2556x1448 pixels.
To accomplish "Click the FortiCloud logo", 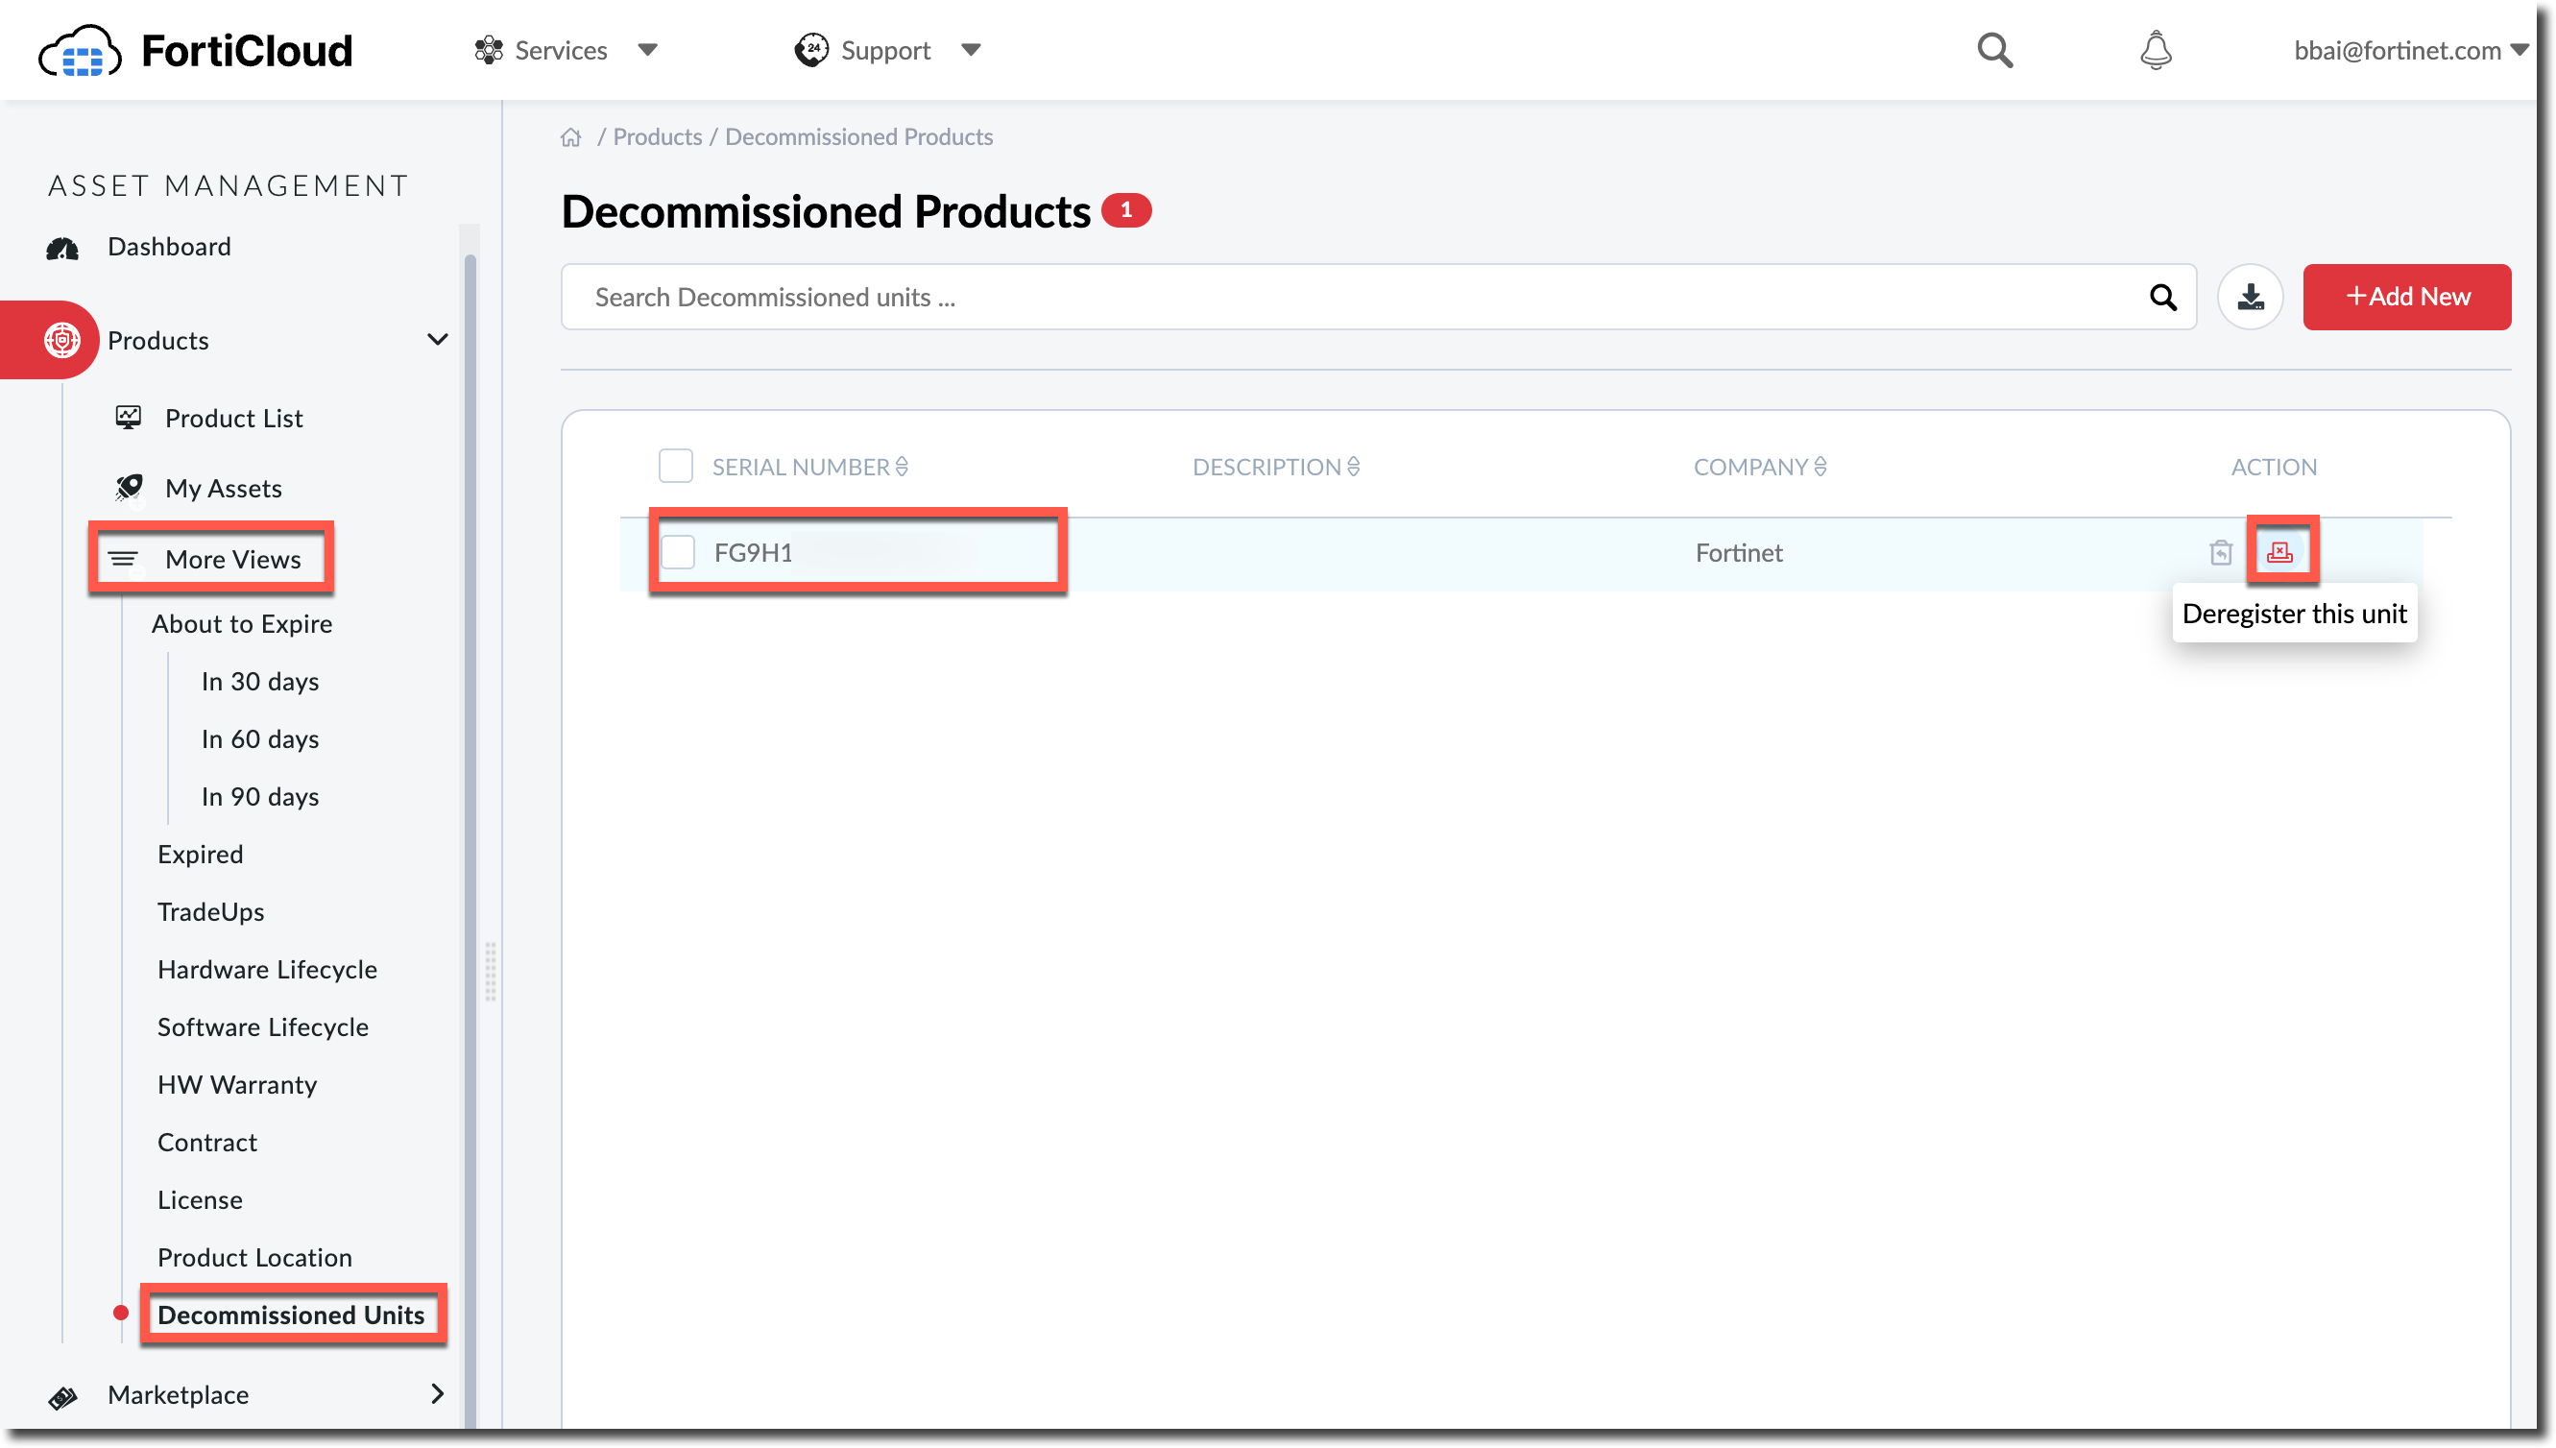I will point(195,50).
